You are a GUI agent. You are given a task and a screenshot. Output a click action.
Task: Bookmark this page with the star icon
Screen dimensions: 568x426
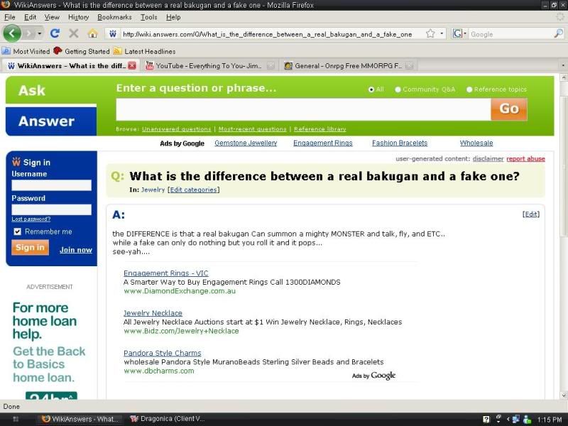430,33
